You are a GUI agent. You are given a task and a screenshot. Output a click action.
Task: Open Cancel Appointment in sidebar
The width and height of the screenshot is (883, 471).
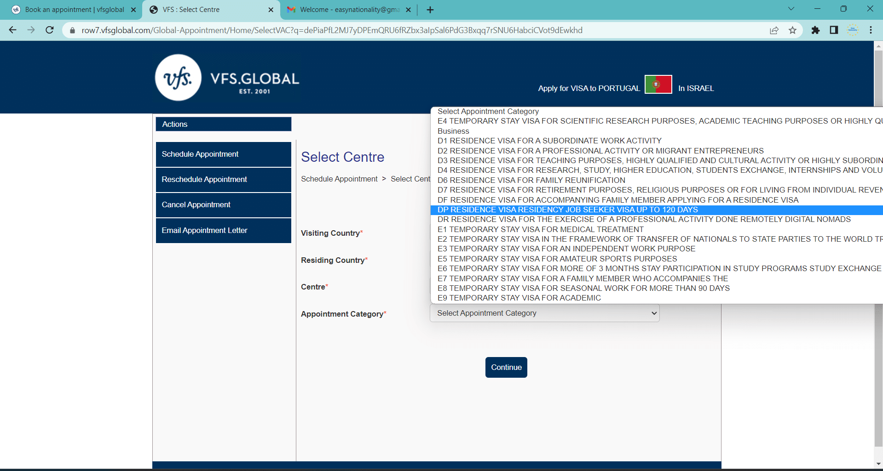(224, 205)
